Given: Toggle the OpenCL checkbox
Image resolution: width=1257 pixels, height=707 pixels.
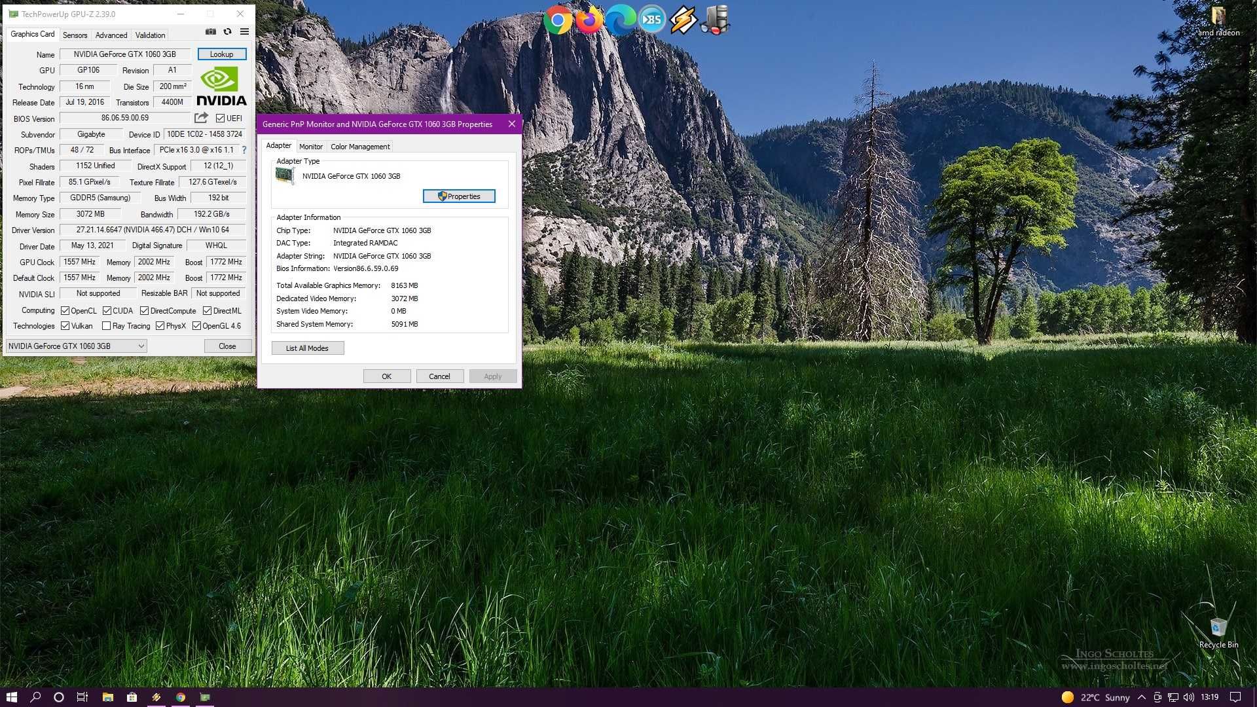Looking at the screenshot, I should pos(65,311).
